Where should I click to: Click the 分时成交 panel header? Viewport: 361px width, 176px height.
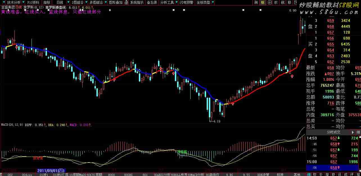pyautogui.click(x=333, y=132)
